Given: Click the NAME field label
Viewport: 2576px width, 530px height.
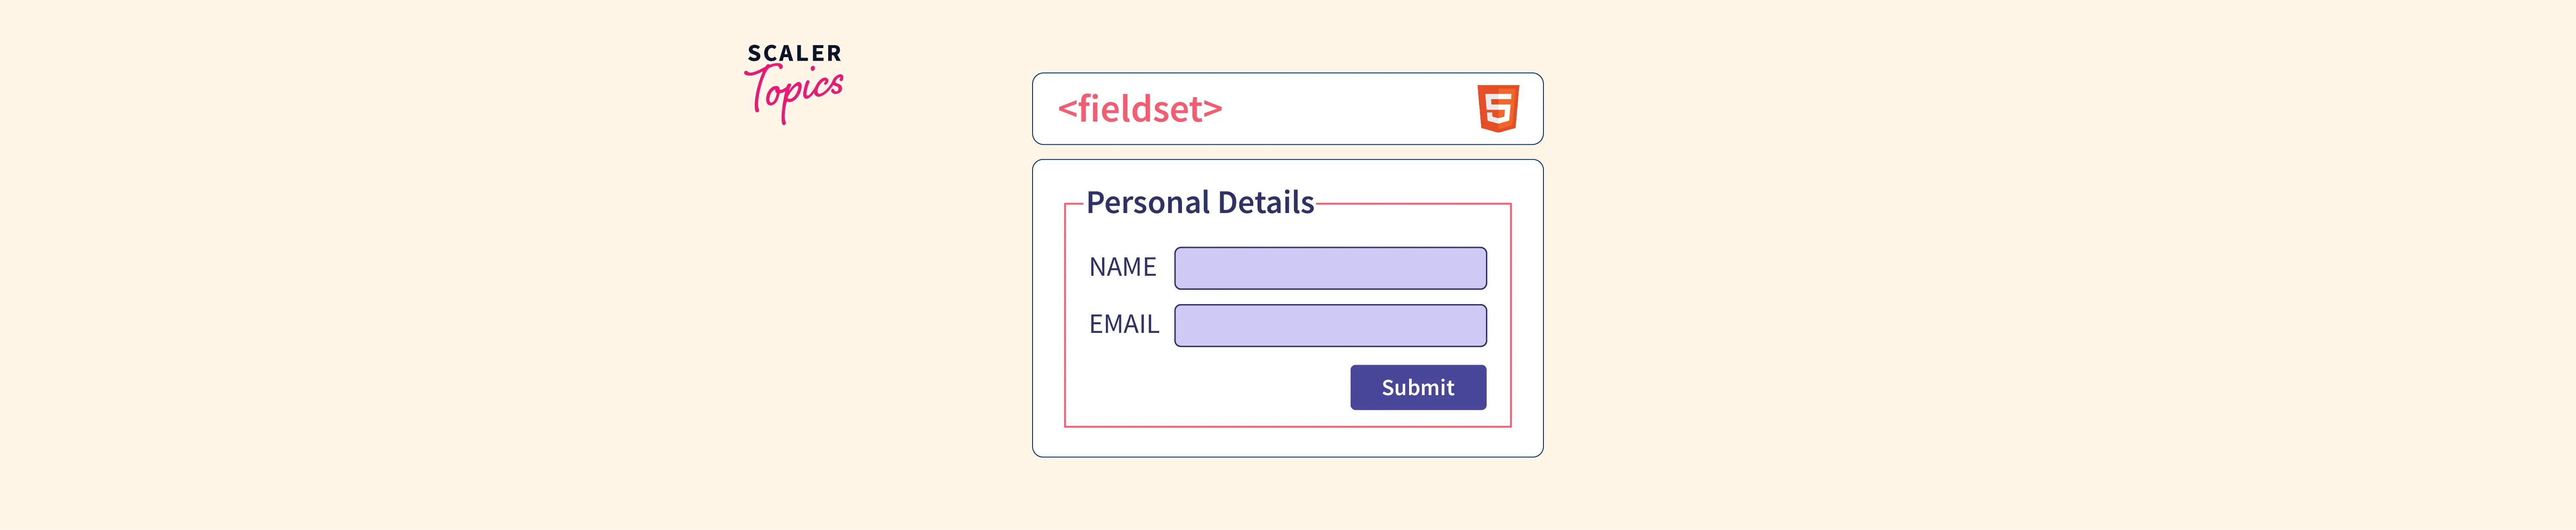Looking at the screenshot, I should 1122,267.
